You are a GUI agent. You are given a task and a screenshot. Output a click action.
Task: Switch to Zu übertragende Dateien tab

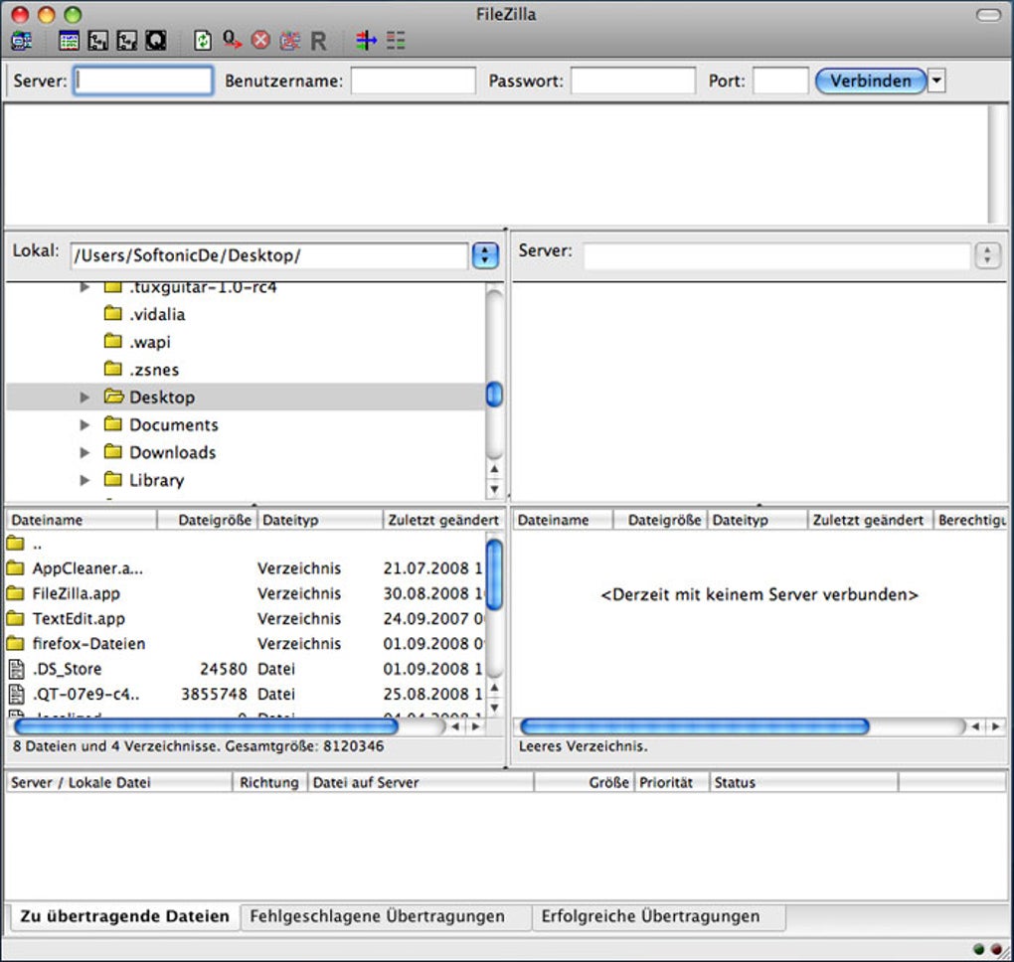point(125,916)
